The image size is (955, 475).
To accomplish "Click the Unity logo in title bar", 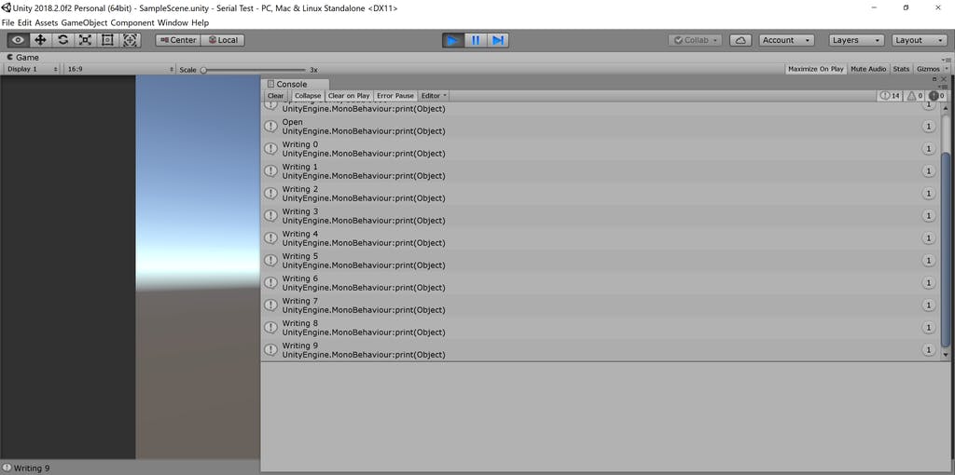I will (7, 7).
